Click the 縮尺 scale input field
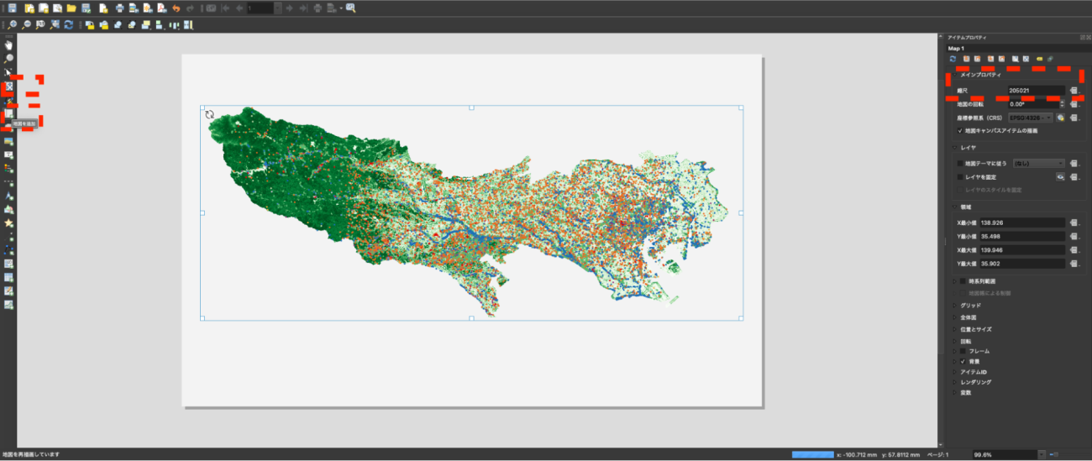1092x461 pixels. tap(1036, 91)
